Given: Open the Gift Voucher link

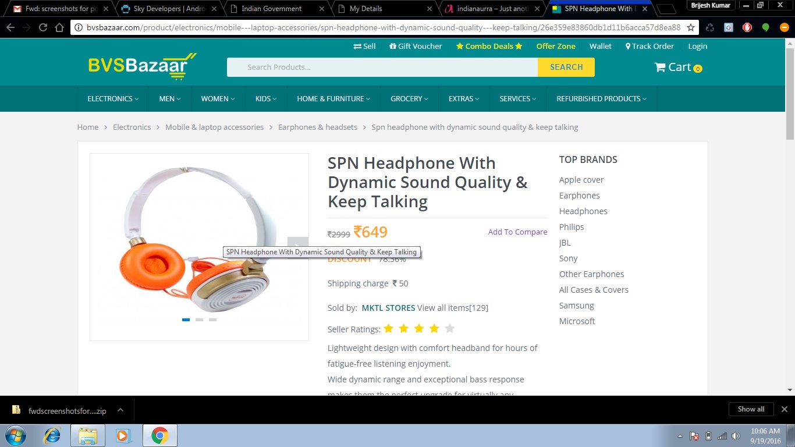Looking at the screenshot, I should [x=416, y=46].
